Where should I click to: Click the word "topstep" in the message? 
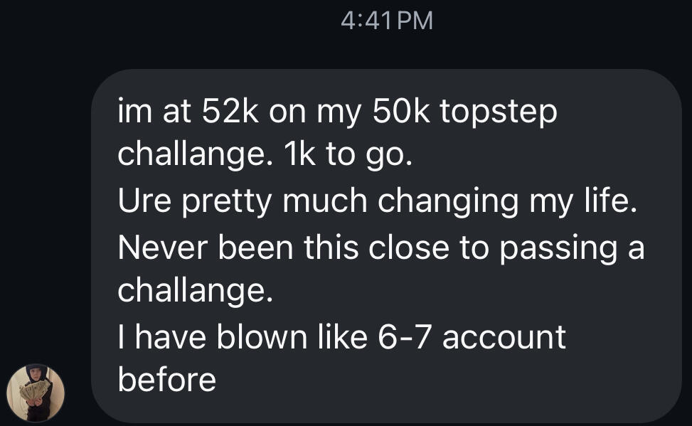(499, 113)
